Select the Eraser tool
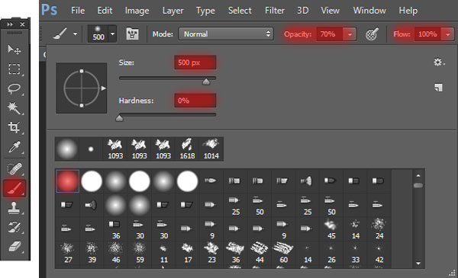458x278 pixels. (x=14, y=247)
